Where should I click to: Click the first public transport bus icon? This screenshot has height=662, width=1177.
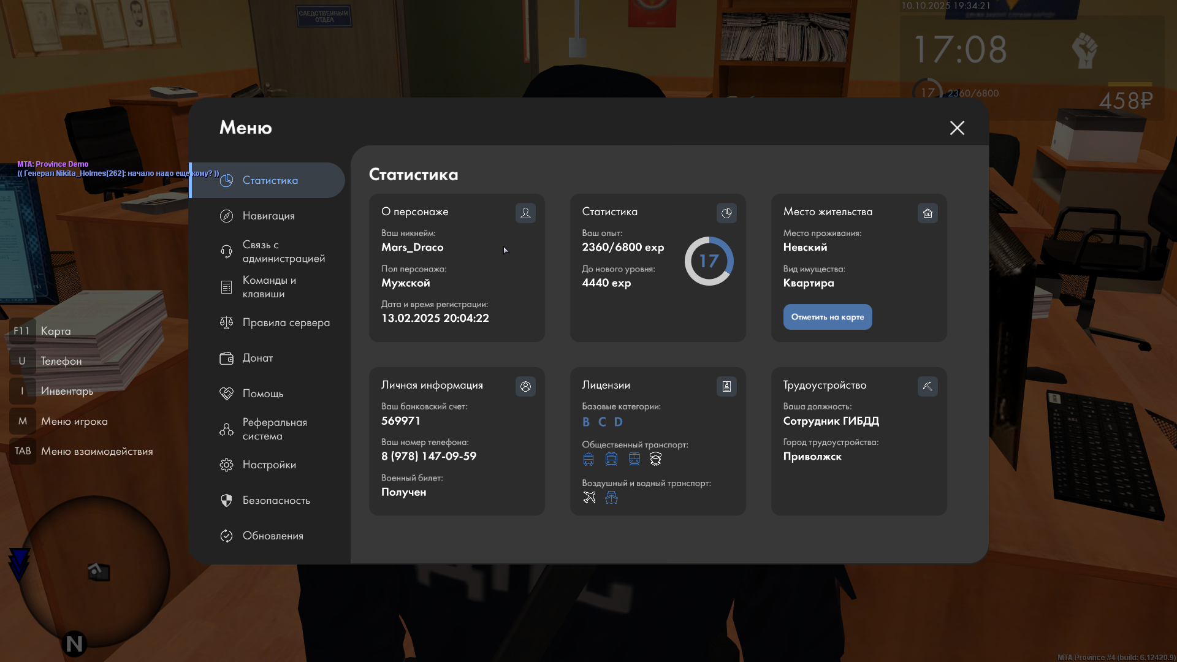click(x=588, y=459)
